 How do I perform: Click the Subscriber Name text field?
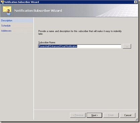(80, 46)
